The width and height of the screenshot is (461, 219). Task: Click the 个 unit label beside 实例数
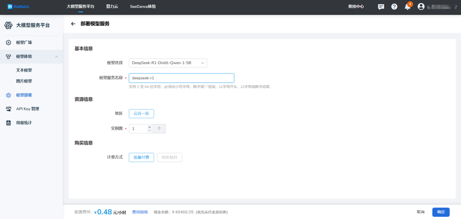click(x=159, y=129)
